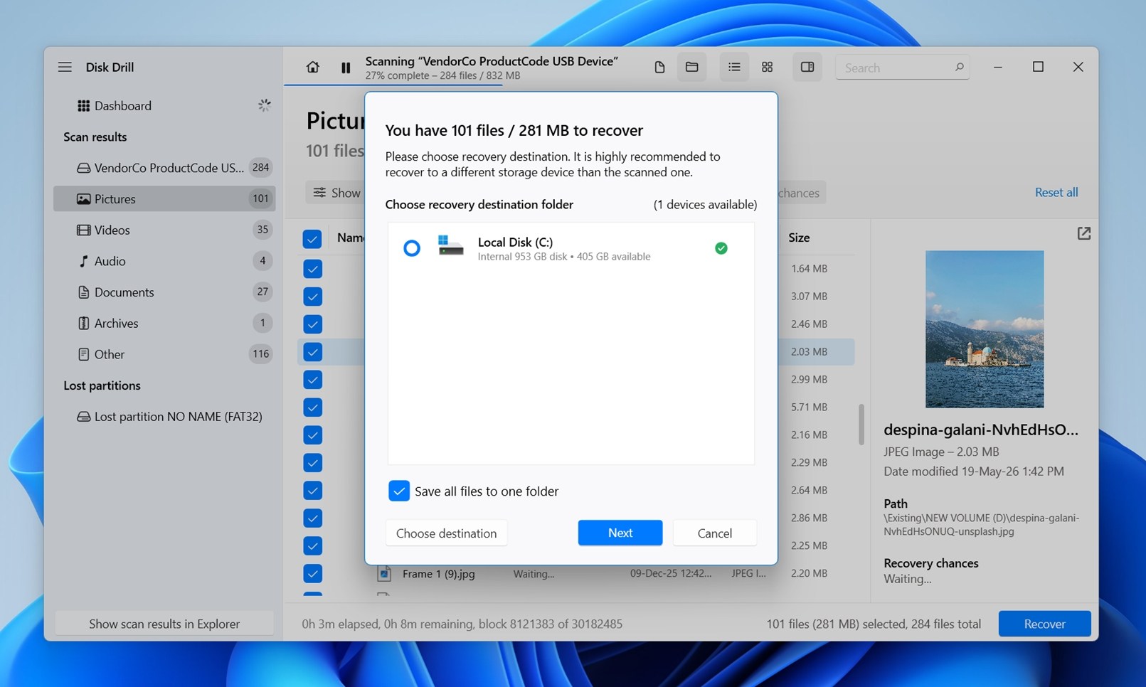Click the Local Disk (C:) drive icon
This screenshot has height=687, width=1146.
pyautogui.click(x=450, y=246)
